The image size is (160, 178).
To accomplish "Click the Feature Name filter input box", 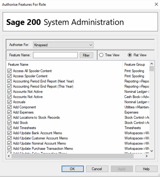I will pyautogui.click(x=55, y=55).
